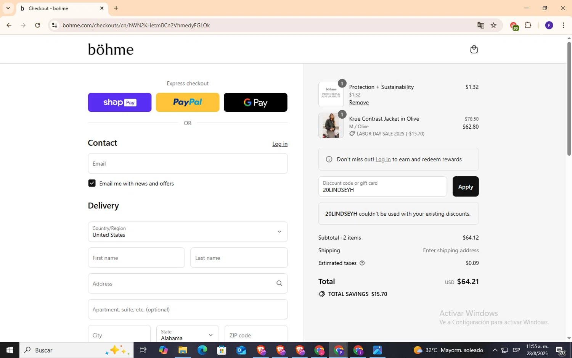Click the Subtotal amount $64.12
This screenshot has width=572, height=358.
(471, 237)
